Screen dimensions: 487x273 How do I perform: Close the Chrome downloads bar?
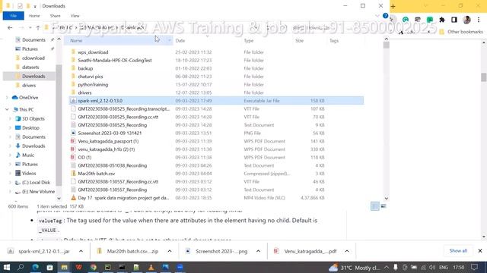click(480, 251)
